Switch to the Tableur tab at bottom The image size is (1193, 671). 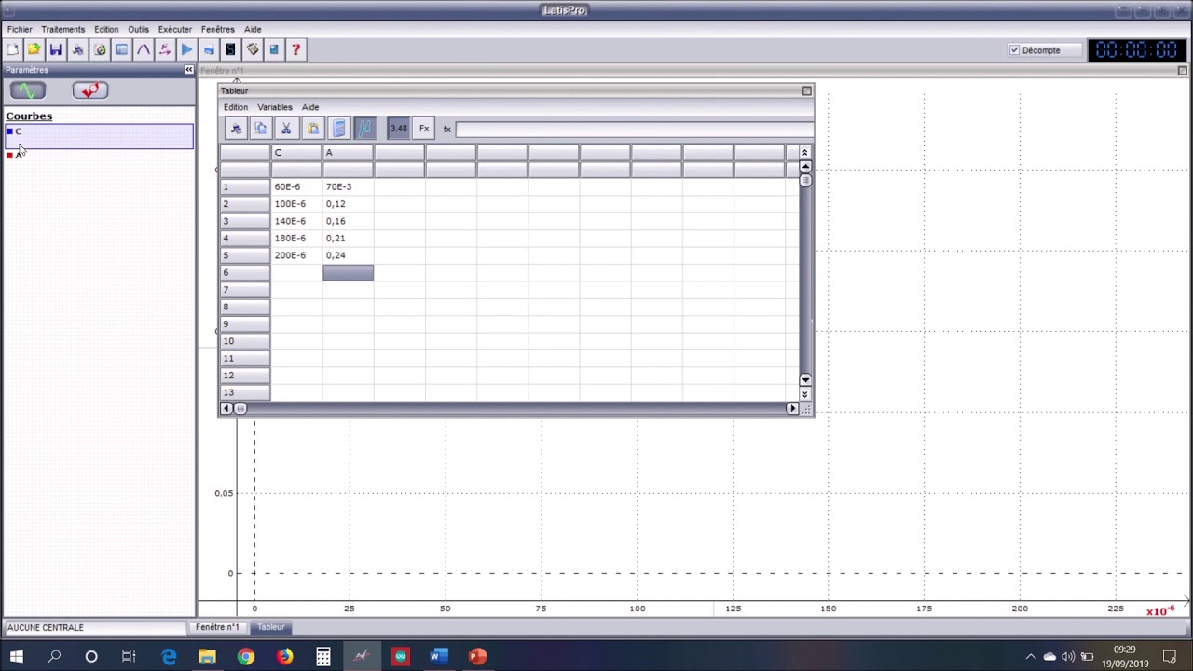click(271, 627)
